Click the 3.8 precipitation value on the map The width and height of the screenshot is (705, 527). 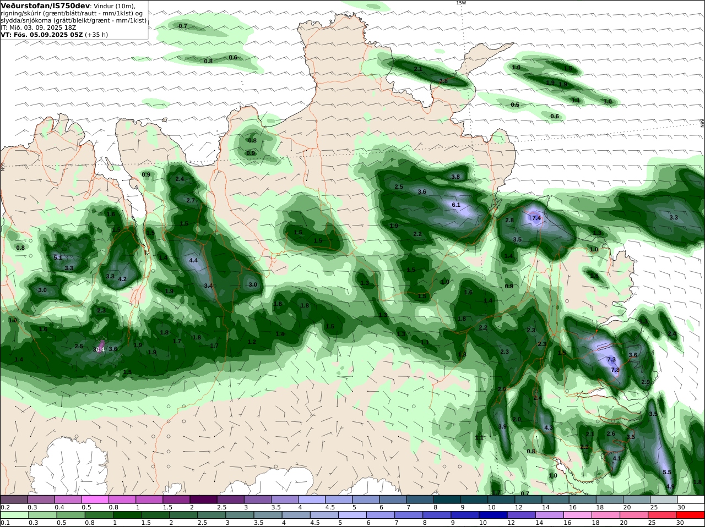click(455, 177)
